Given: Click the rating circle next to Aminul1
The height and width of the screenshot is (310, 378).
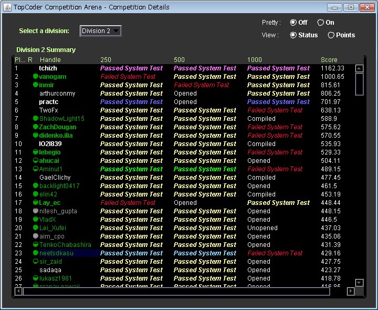Looking at the screenshot, I should coord(36,169).
